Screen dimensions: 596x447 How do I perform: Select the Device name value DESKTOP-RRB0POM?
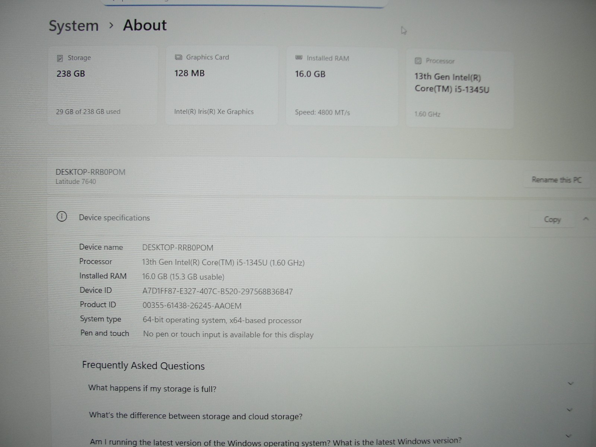click(x=178, y=248)
